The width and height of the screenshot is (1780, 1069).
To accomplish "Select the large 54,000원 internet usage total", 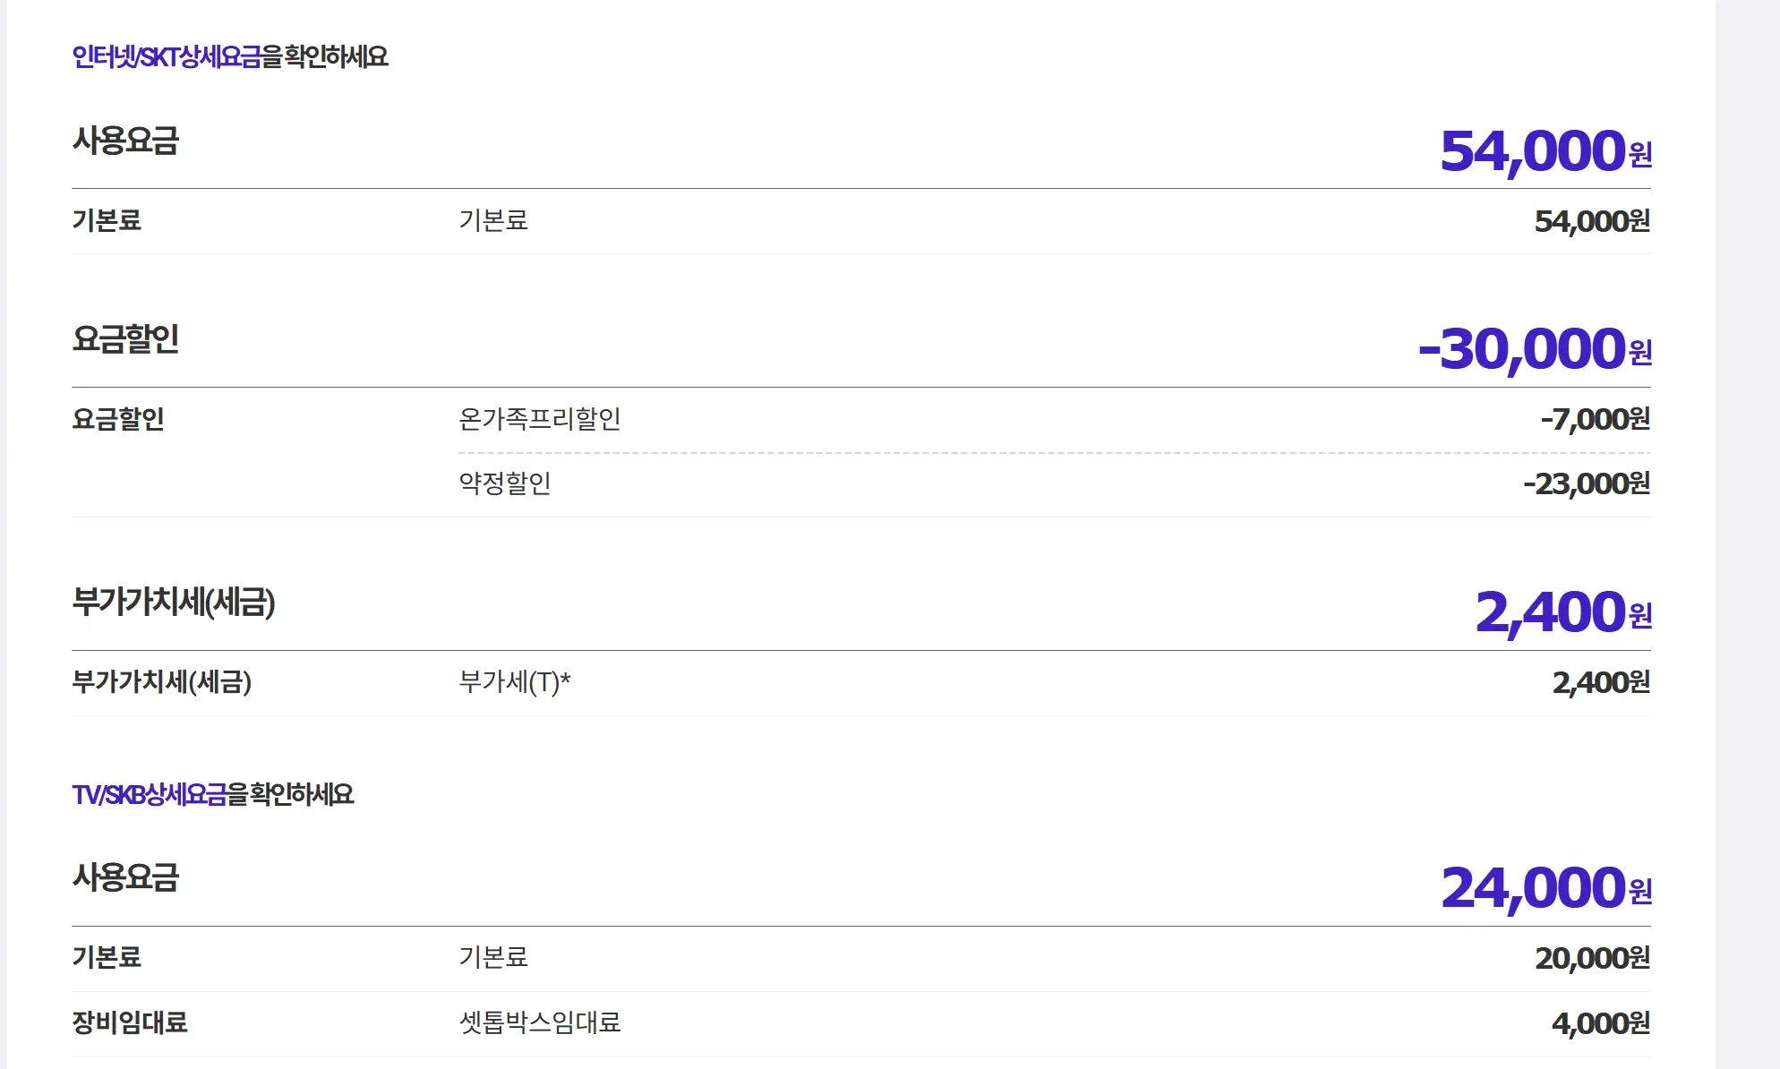I will 1545,151.
